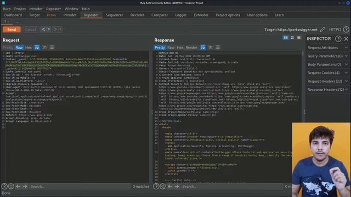Jump to next Request search match
The height and width of the screenshot is (197, 351).
coord(25,186)
